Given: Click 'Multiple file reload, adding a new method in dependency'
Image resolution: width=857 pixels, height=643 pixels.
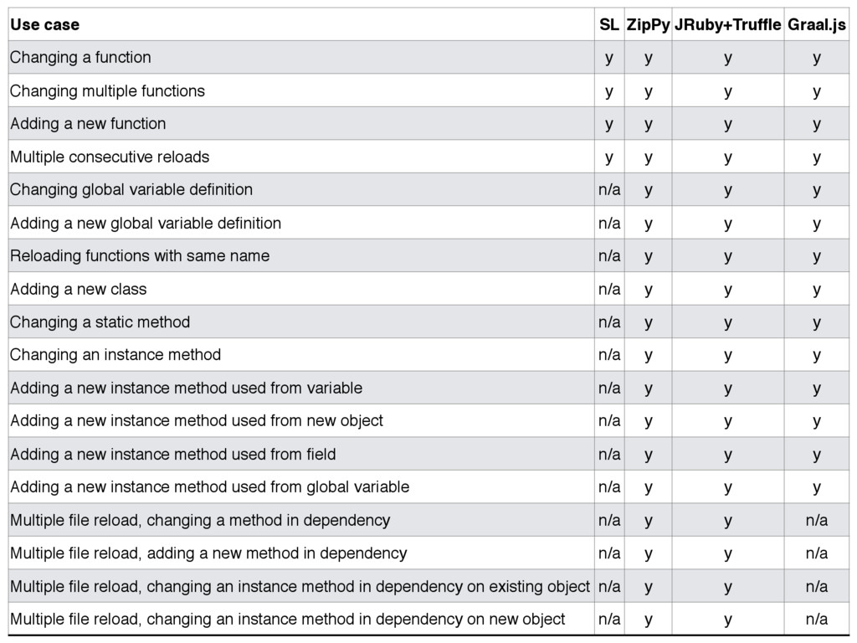Looking at the screenshot, I should pos(208,553).
